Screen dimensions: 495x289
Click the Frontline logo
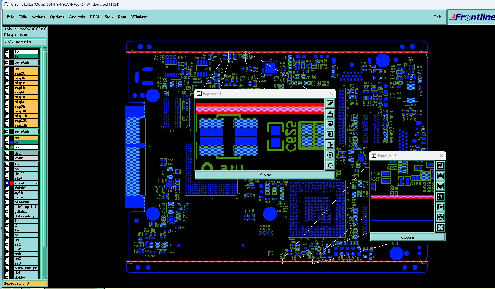(x=472, y=17)
